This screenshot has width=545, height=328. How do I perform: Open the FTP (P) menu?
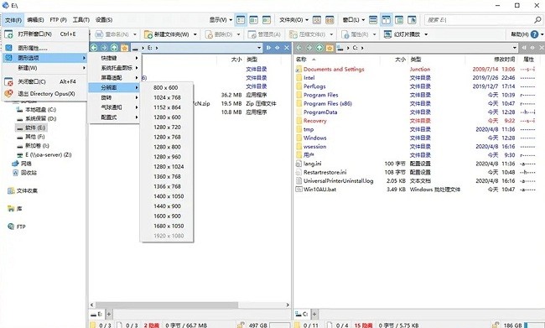click(x=58, y=20)
